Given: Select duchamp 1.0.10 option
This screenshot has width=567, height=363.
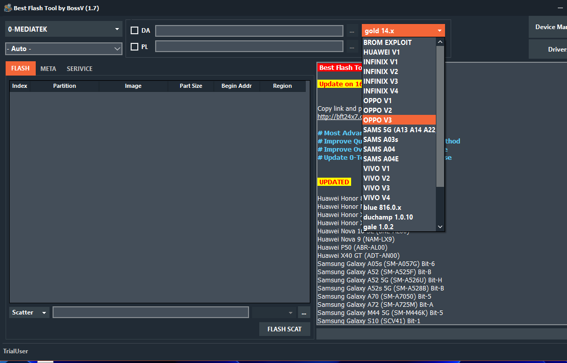Looking at the screenshot, I should [399, 217].
